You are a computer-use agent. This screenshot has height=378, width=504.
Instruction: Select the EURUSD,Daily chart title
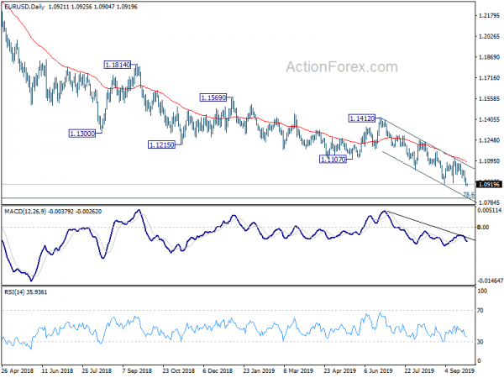point(24,7)
